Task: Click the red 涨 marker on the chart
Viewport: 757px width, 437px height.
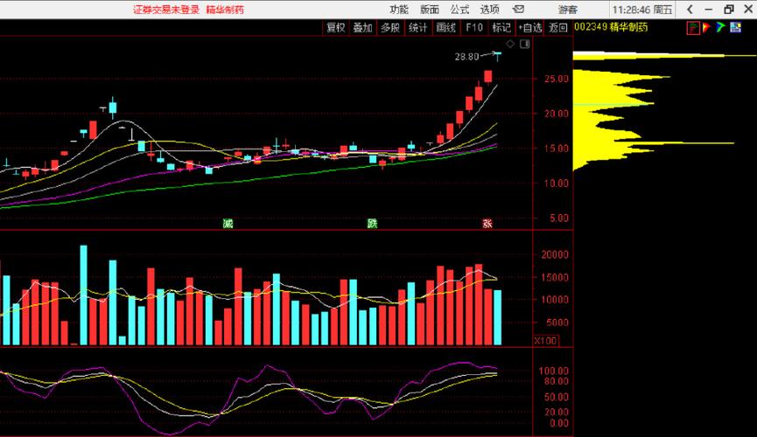Action: tap(487, 224)
